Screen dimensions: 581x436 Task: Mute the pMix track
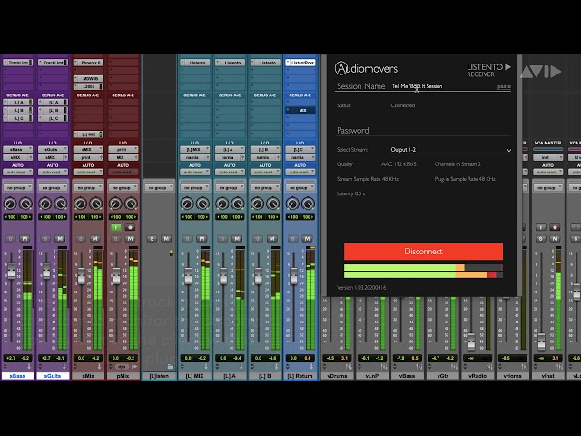(x=130, y=238)
